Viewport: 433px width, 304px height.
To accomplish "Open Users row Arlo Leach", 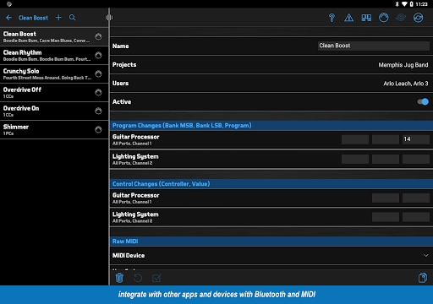I will 271,84.
